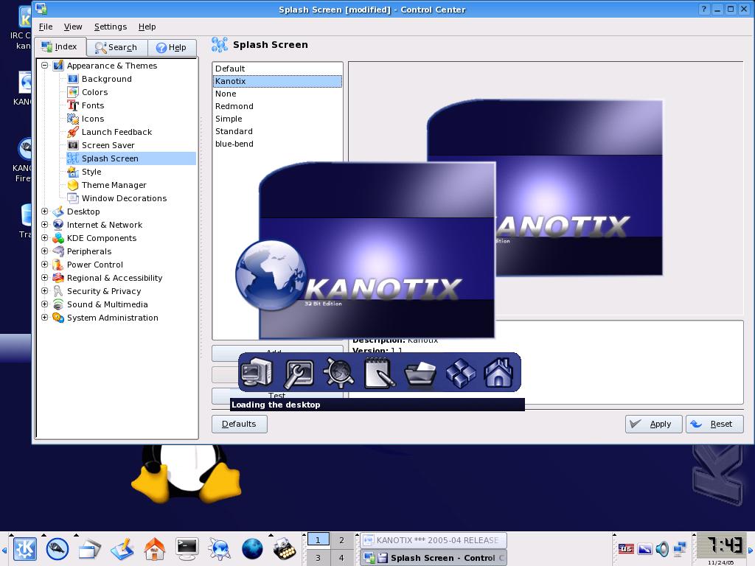Viewport: 755px width, 566px height.
Task: Select the Style module icon
Action: point(73,172)
